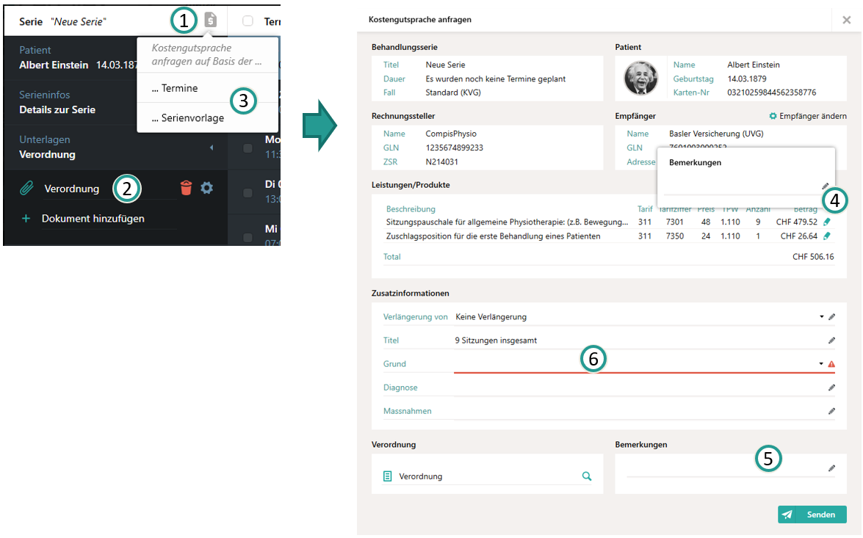
Task: Click magnifier icon to preview Verordnung
Action: (586, 476)
